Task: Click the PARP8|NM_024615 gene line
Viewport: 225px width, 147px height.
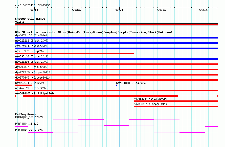Action: 116,126
